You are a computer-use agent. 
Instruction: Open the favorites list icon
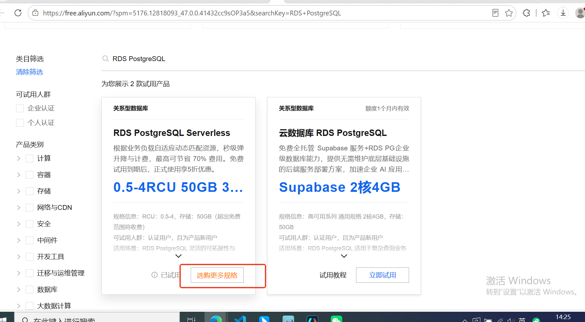coord(546,13)
